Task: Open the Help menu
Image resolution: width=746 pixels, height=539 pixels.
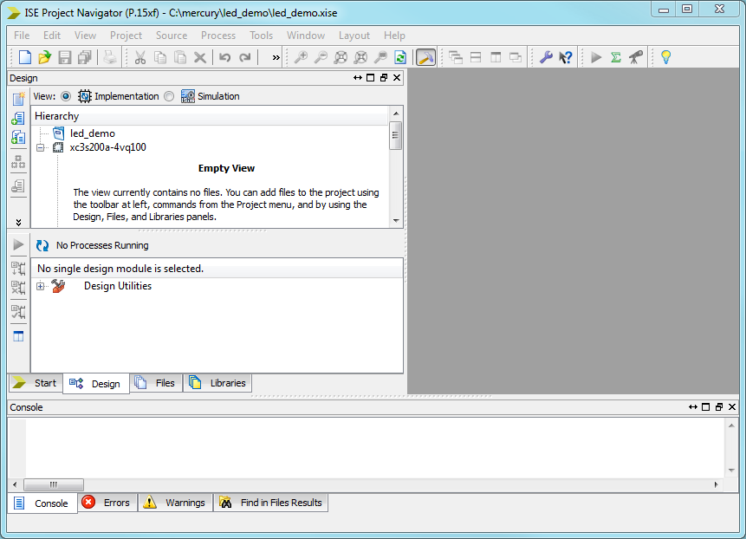Action: click(394, 36)
